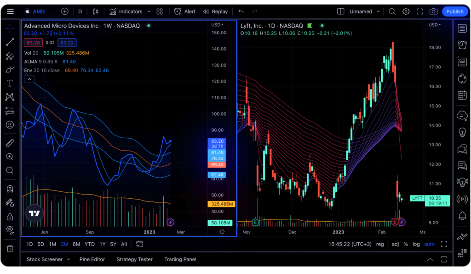Image resolution: width=471 pixels, height=274 pixels.
Task: Open the AMD chart USD currency dropdown
Action: [x=217, y=25]
